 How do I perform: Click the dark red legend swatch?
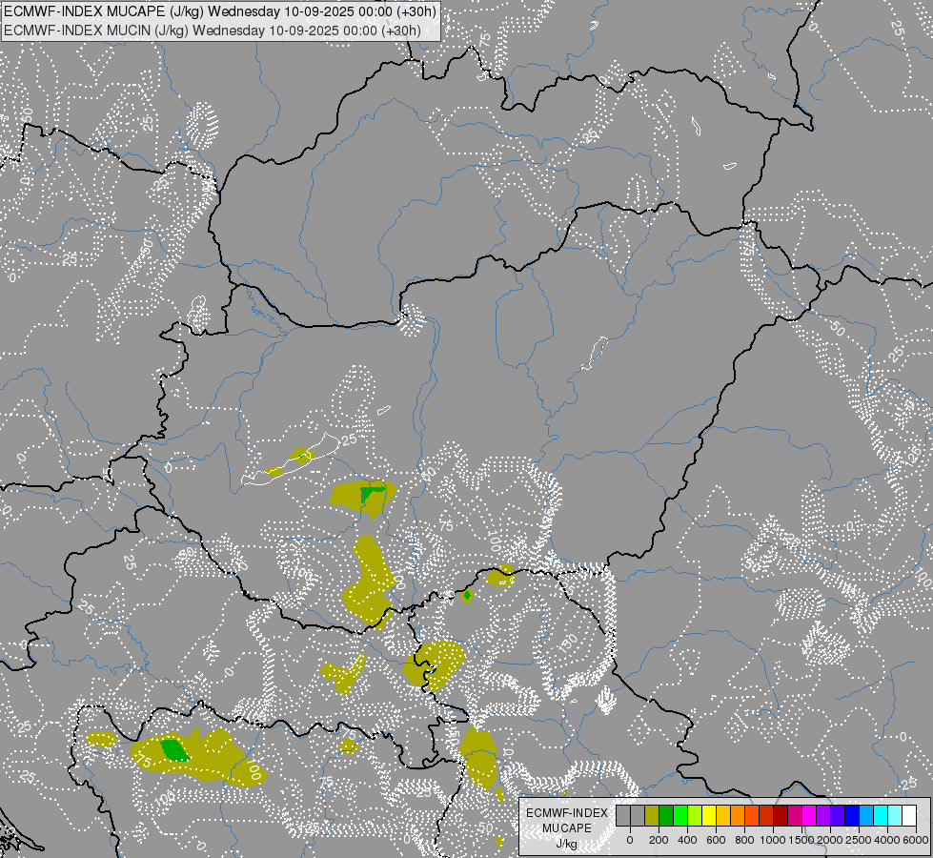click(781, 815)
